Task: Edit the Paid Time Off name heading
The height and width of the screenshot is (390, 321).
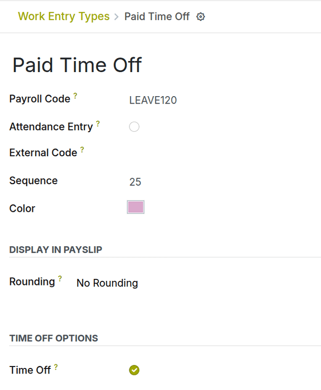Action: [x=77, y=65]
